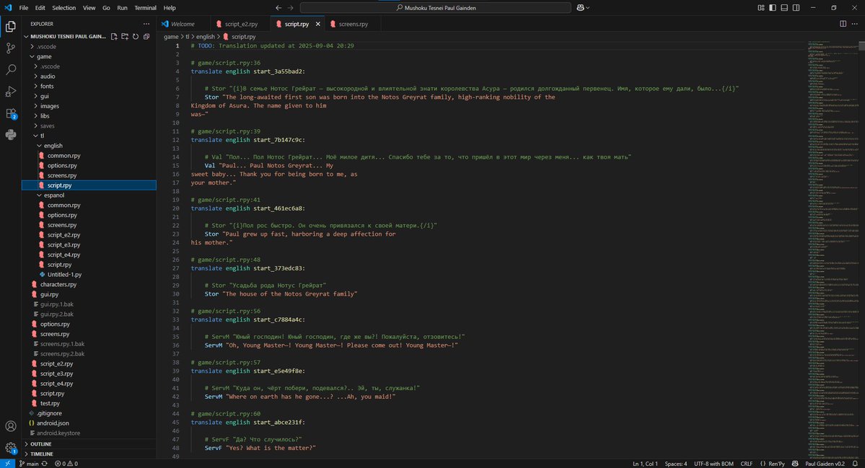Open the Python extension view
This screenshot has width=865, height=468.
11,135
